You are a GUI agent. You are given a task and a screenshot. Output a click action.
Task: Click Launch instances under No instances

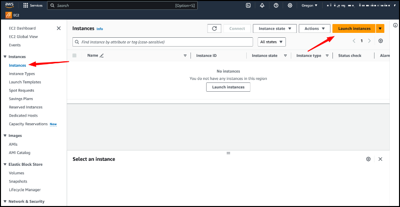tap(228, 87)
